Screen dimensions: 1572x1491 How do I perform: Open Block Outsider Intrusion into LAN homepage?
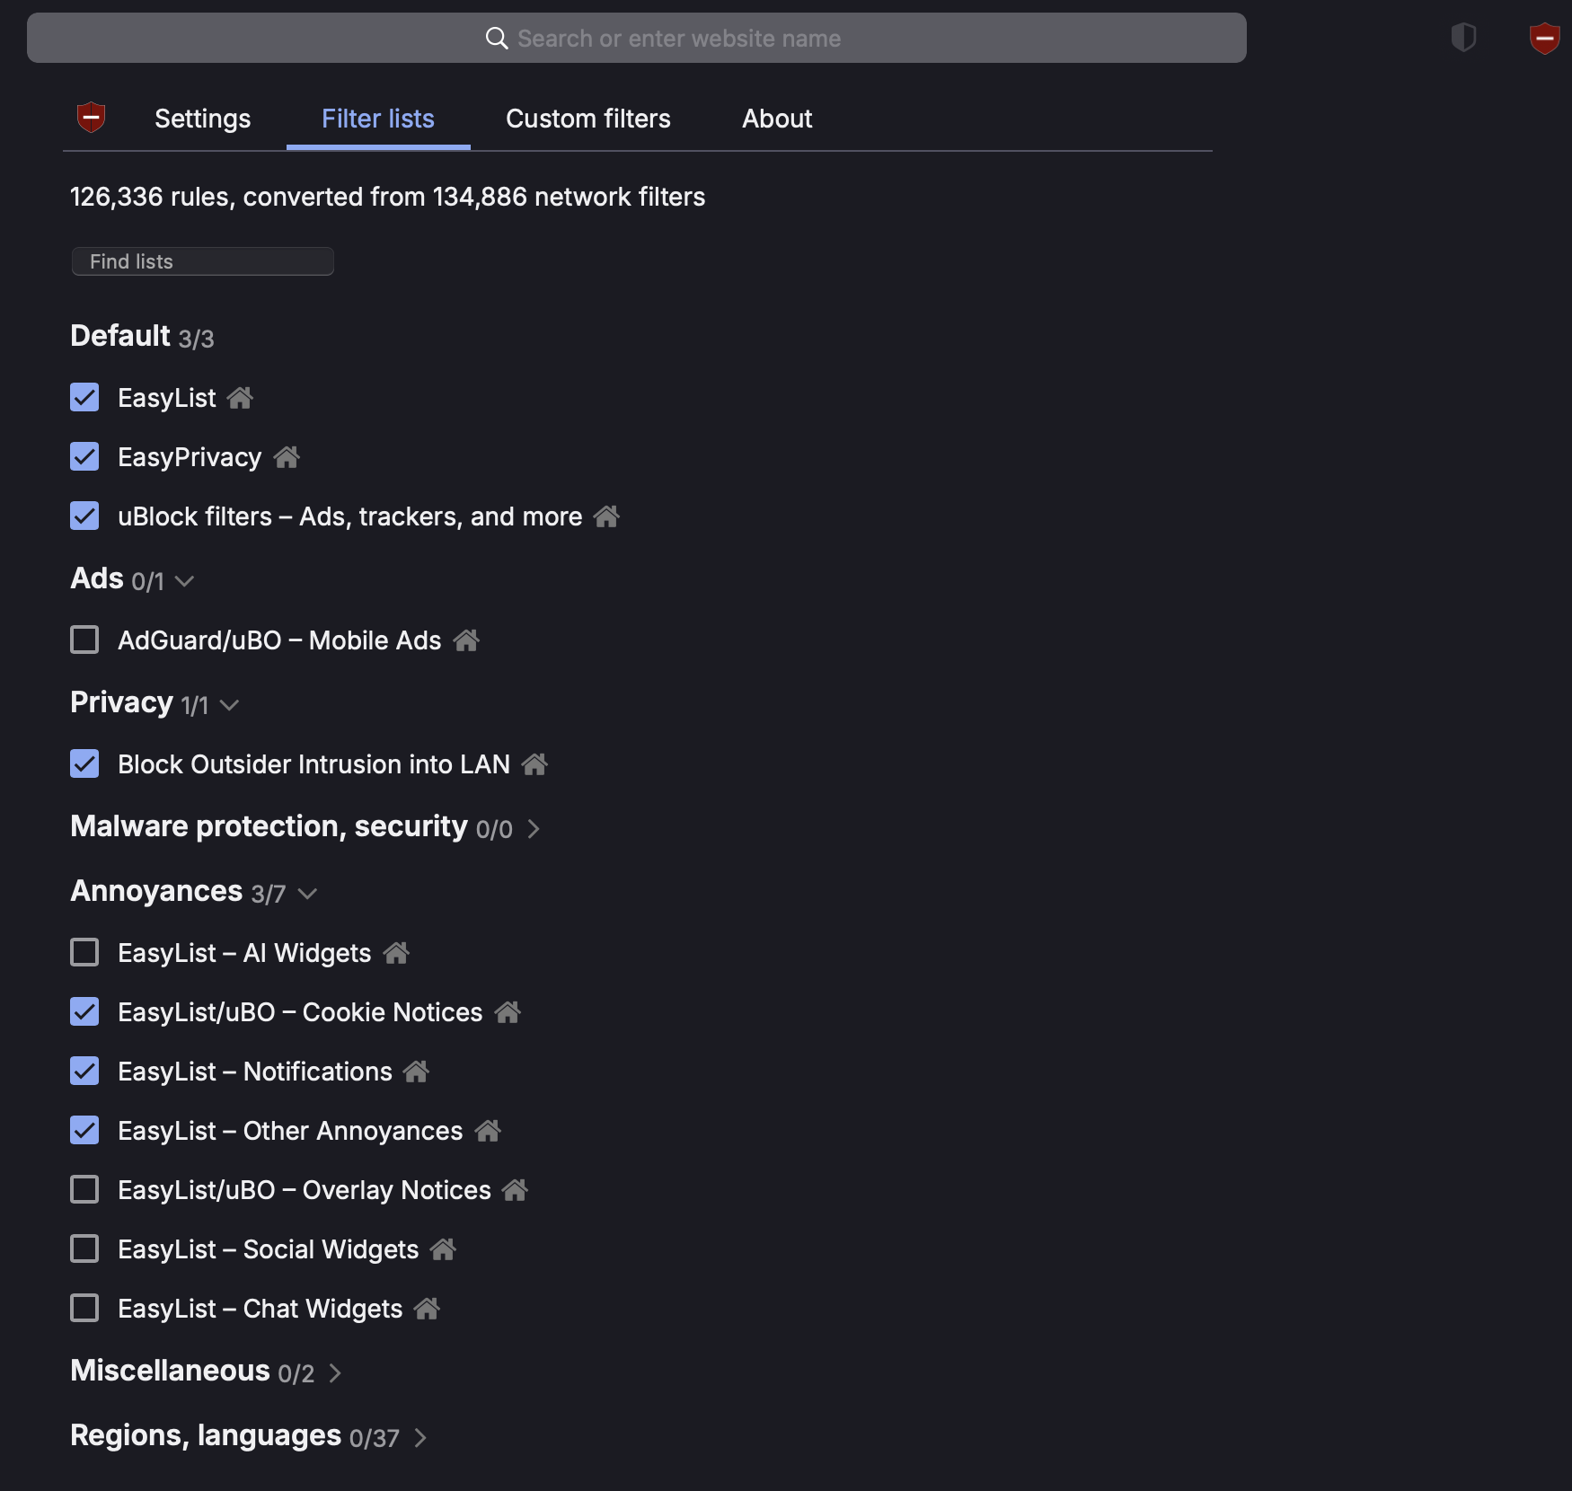tap(534, 764)
